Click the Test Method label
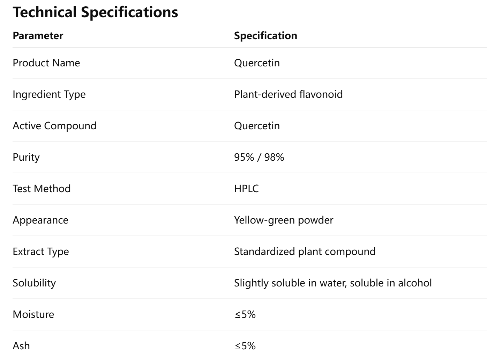This screenshot has width=487, height=357. pos(42,189)
